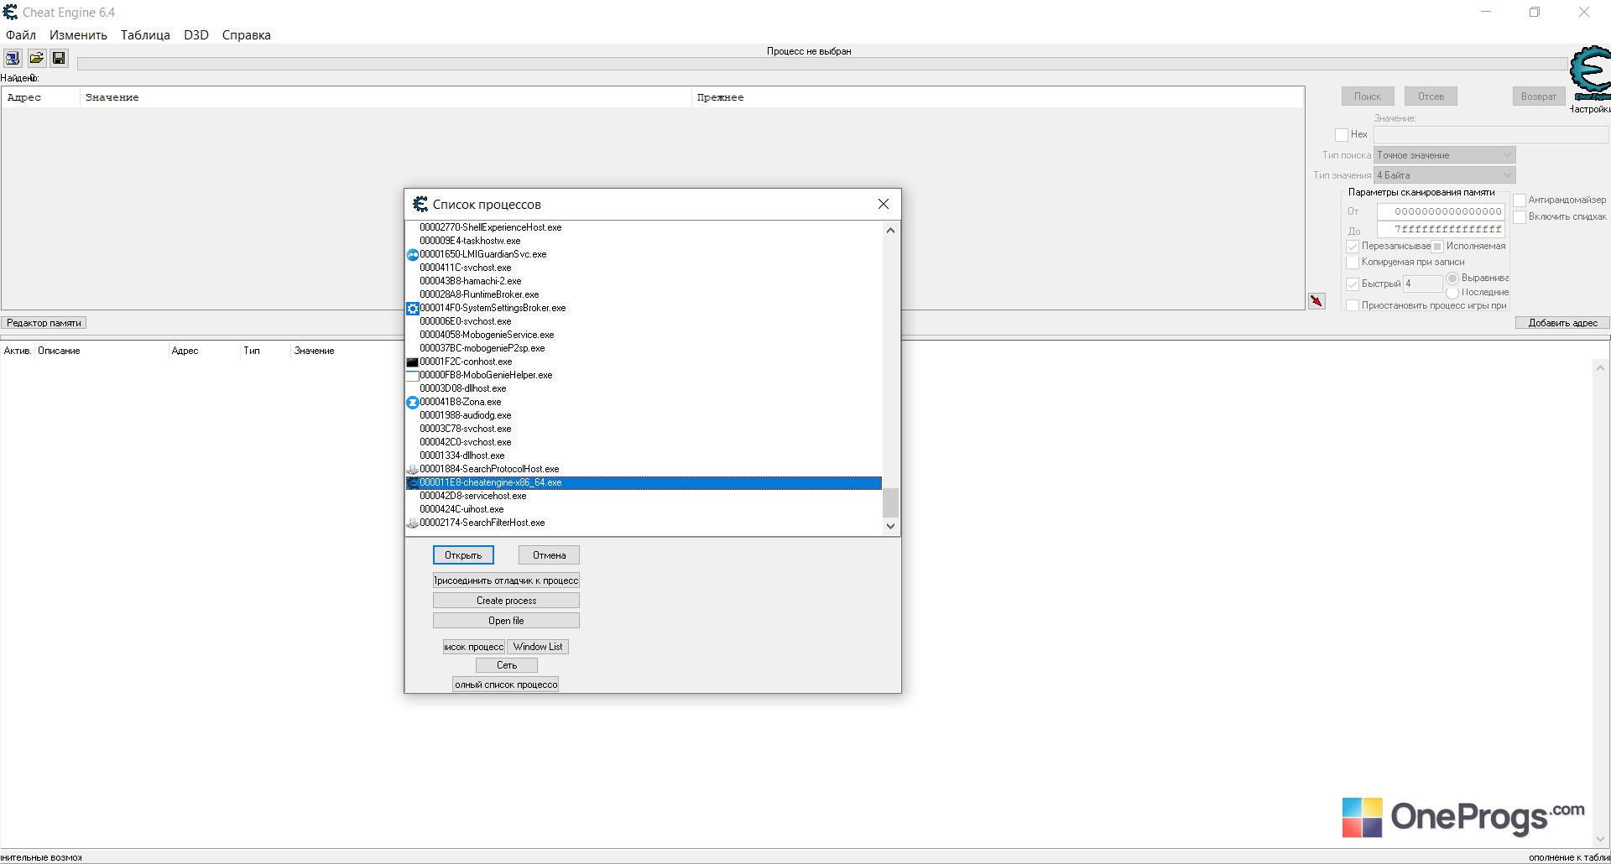The width and height of the screenshot is (1611, 864).
Task: Select conhost.exe console icon in list
Action: (x=412, y=362)
